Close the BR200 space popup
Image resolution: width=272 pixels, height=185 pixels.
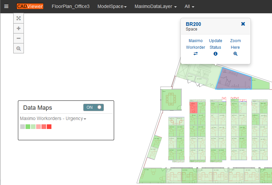pos(243,24)
